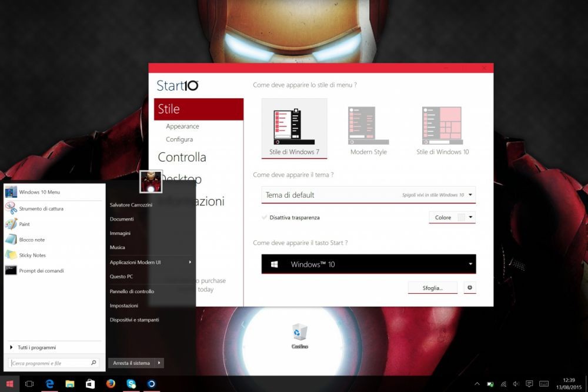Expand the Applicazioni Modern UI submenu

coord(151,263)
